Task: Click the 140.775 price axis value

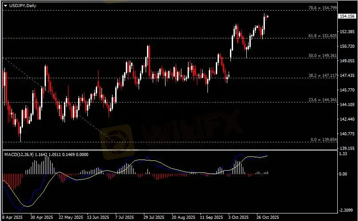Action: coord(347,133)
